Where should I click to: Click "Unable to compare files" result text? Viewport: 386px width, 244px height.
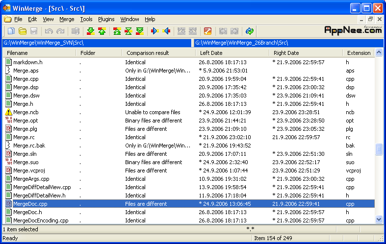pyautogui.click(x=153, y=112)
